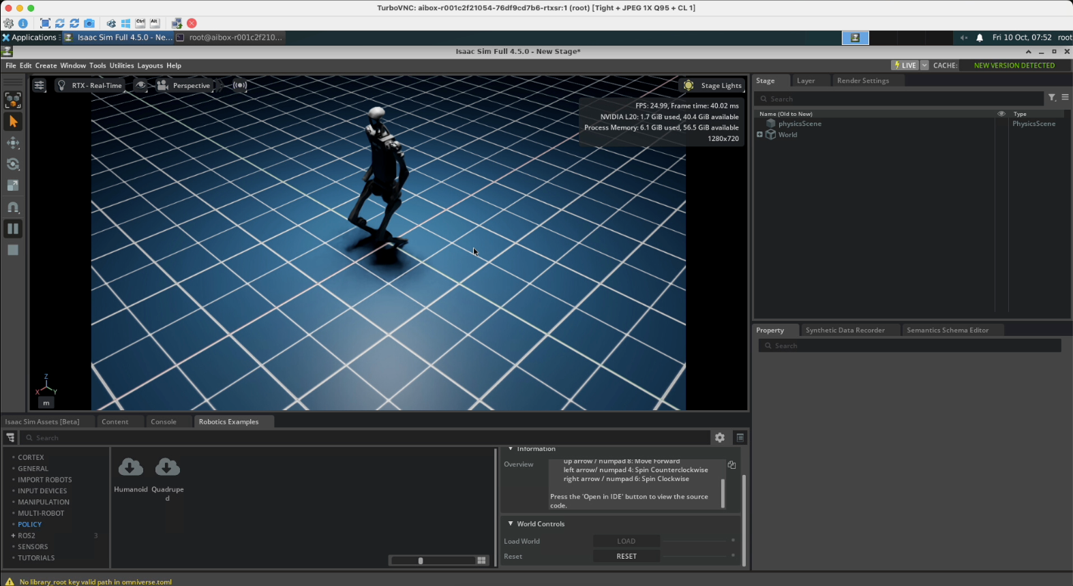Viewport: 1073px width, 586px height.
Task: Click the magnet Snap tool icon
Action: point(13,207)
